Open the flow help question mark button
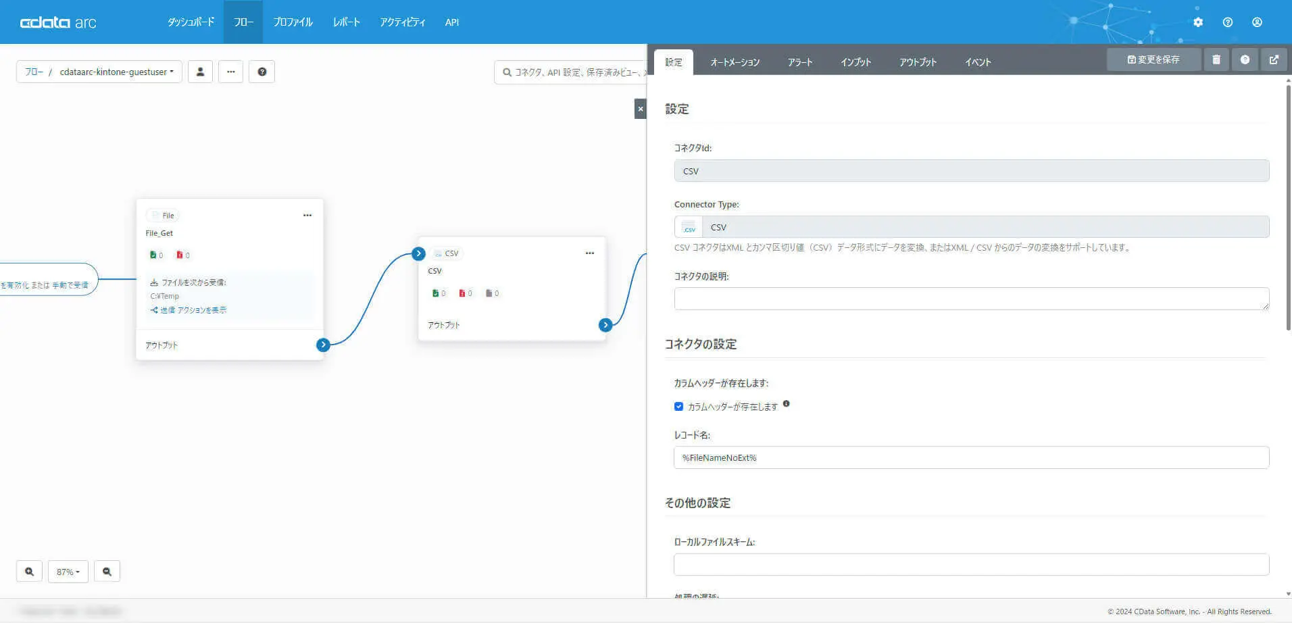The image size is (1292, 623). click(x=262, y=72)
